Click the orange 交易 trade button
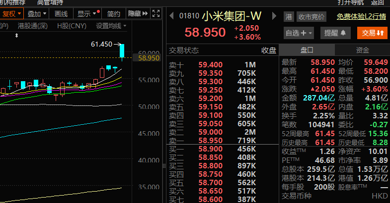This screenshot has height=203, width=390. click(372, 33)
